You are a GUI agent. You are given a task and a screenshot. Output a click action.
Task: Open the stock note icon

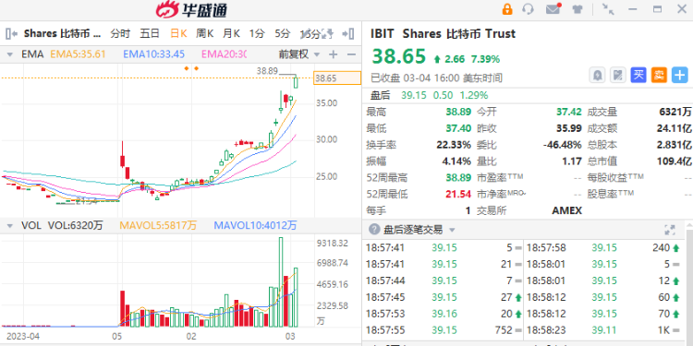618,75
